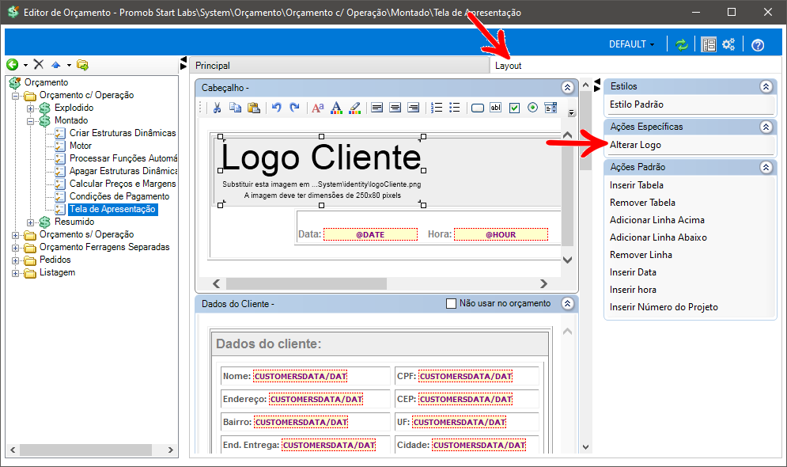
Task: Expand the Pedidos folder node
Action: pos(16,260)
